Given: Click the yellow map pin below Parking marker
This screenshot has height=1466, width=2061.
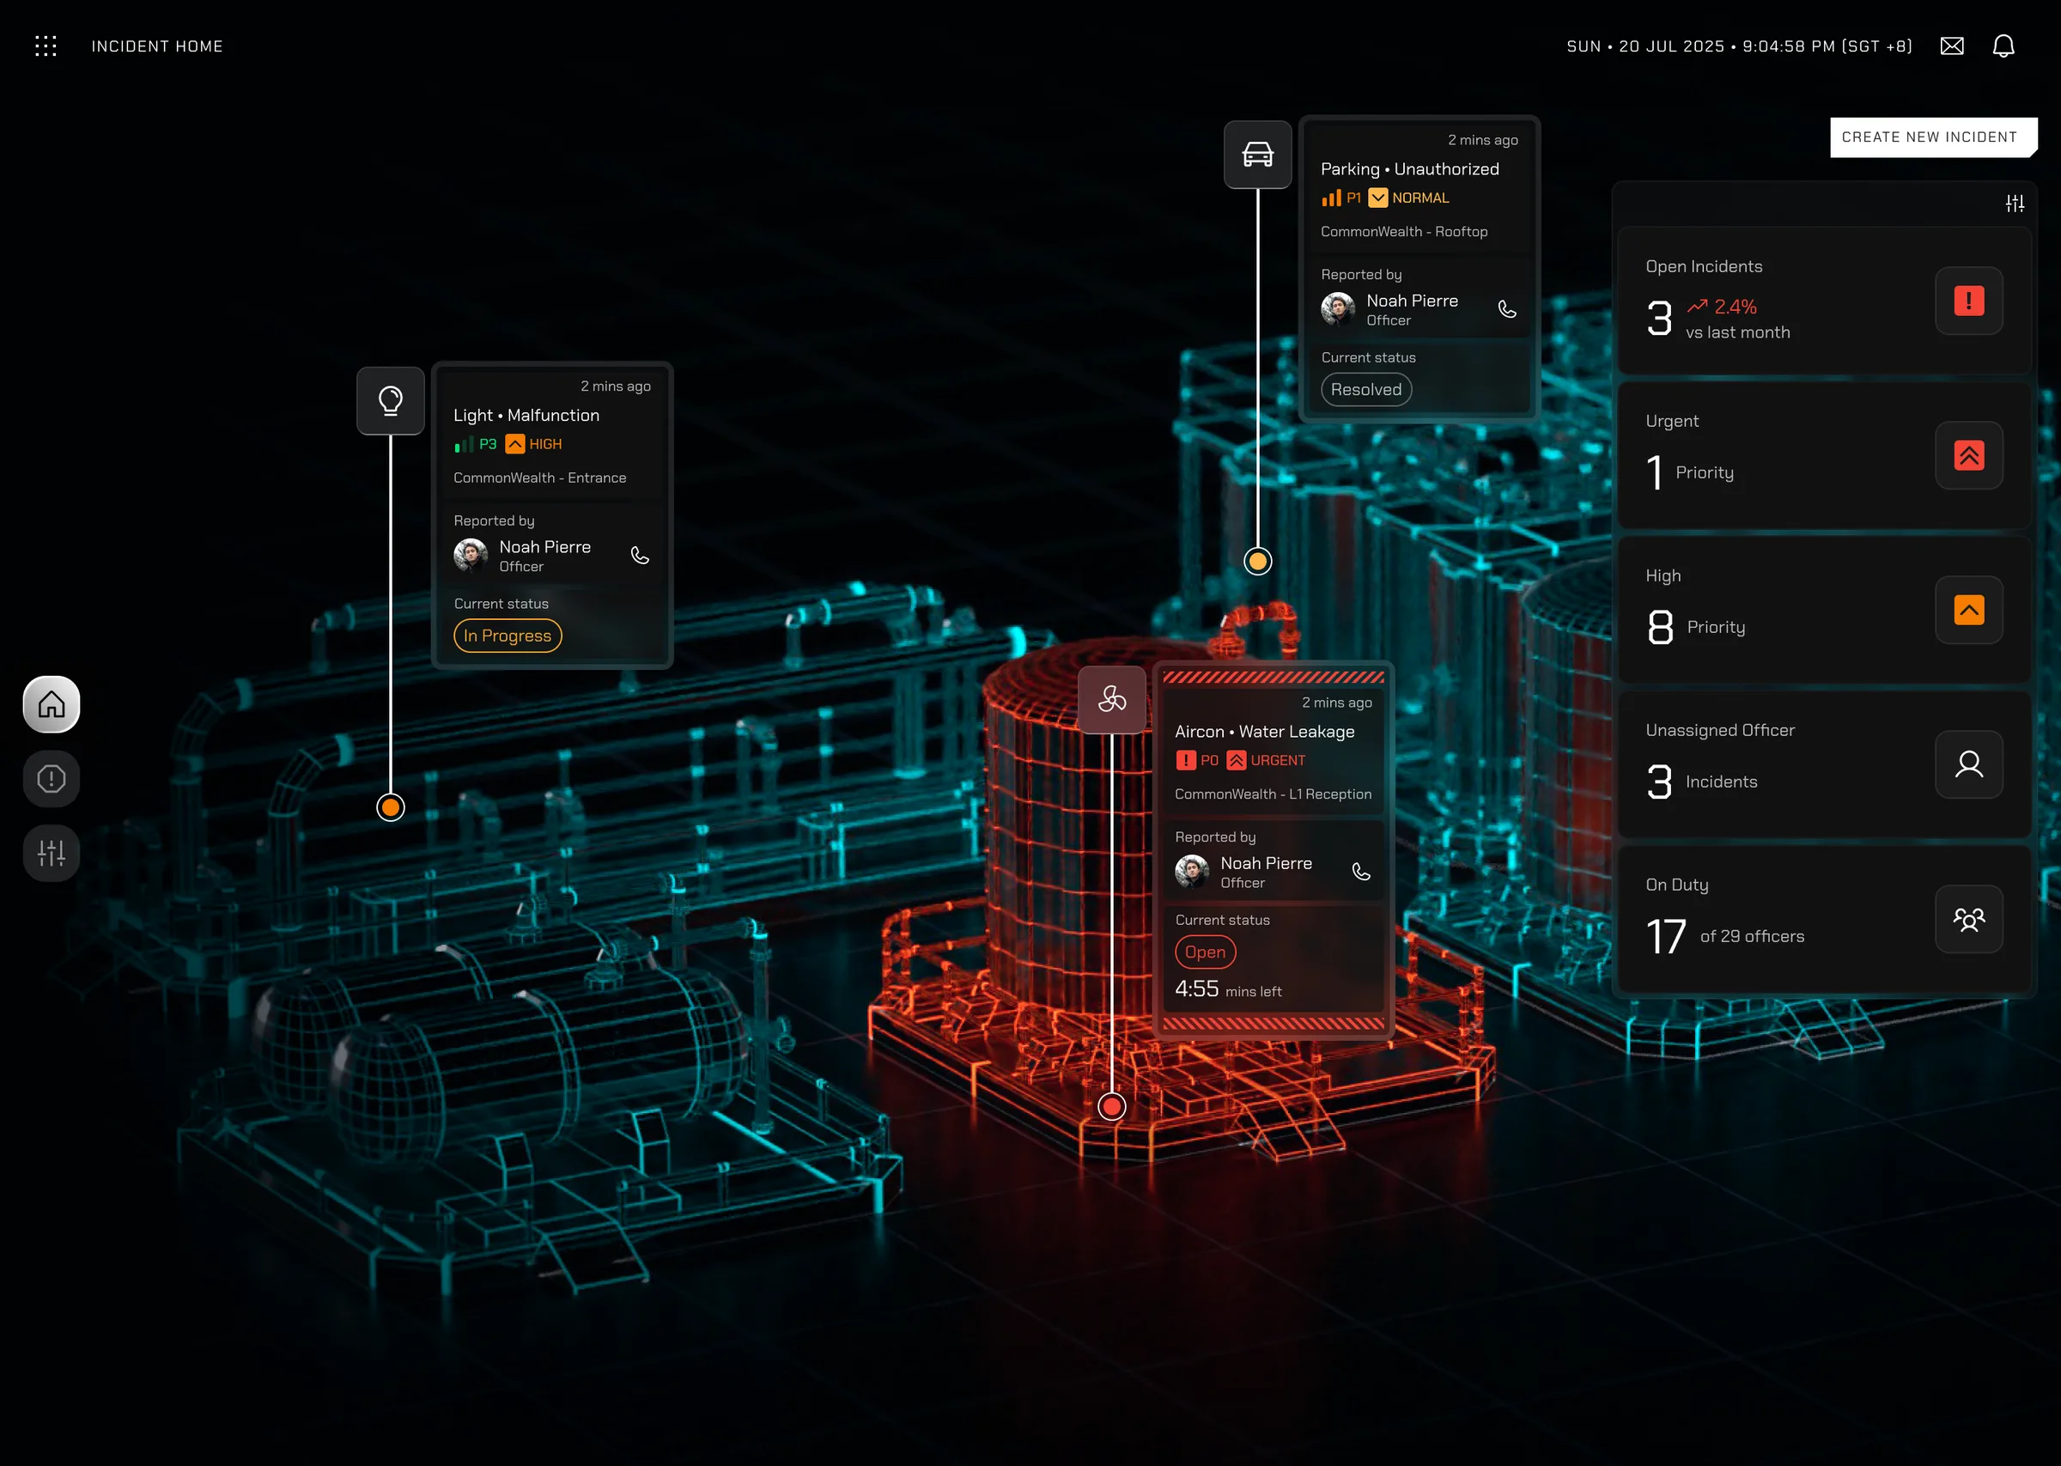Looking at the screenshot, I should [1257, 562].
